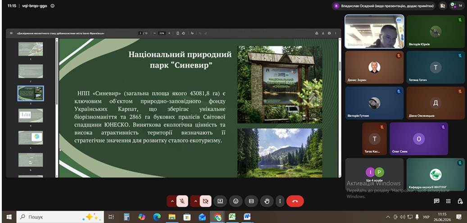Click the presenter name chip Владислав Осадчий

384,6
